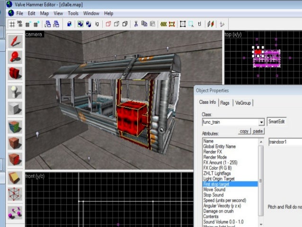
Task: Select the Block creation tool
Action: (15, 109)
